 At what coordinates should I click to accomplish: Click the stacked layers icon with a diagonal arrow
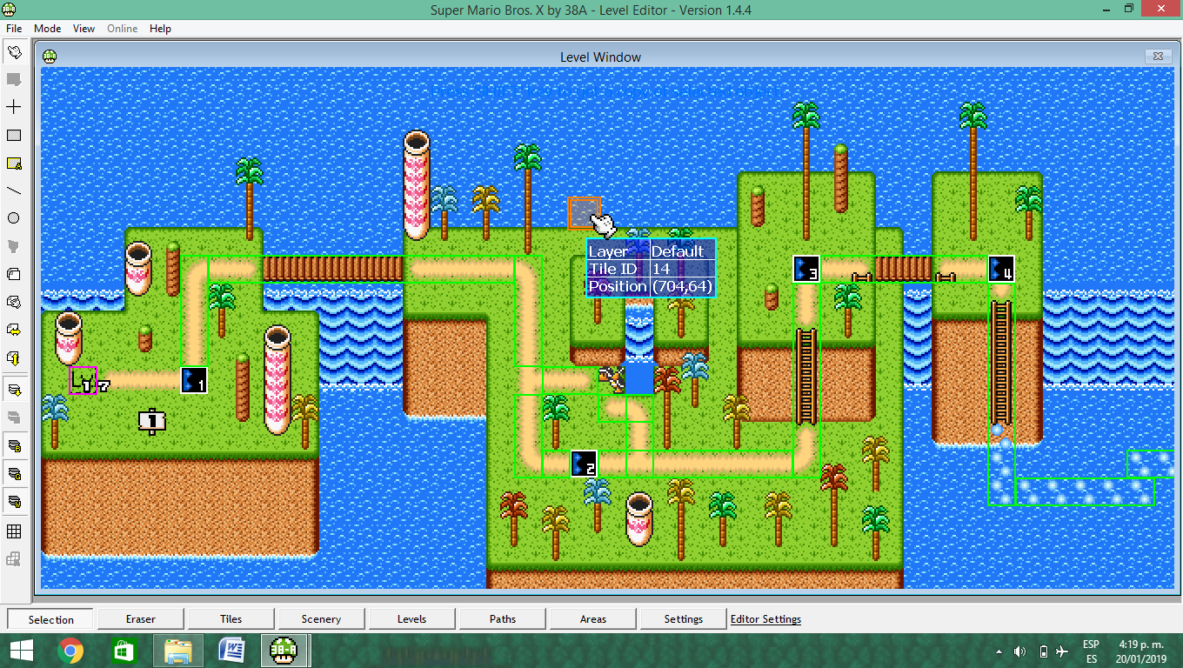[x=14, y=302]
